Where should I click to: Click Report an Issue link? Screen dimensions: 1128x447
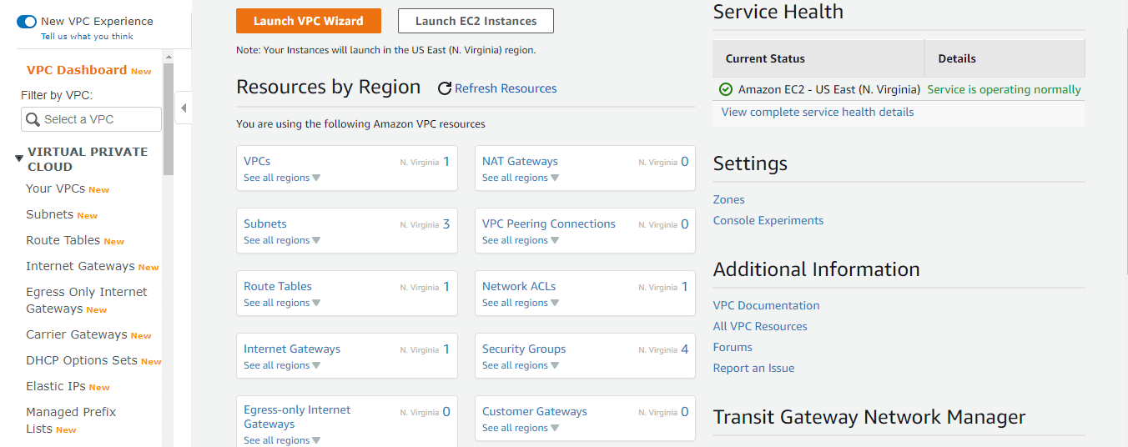coord(754,368)
